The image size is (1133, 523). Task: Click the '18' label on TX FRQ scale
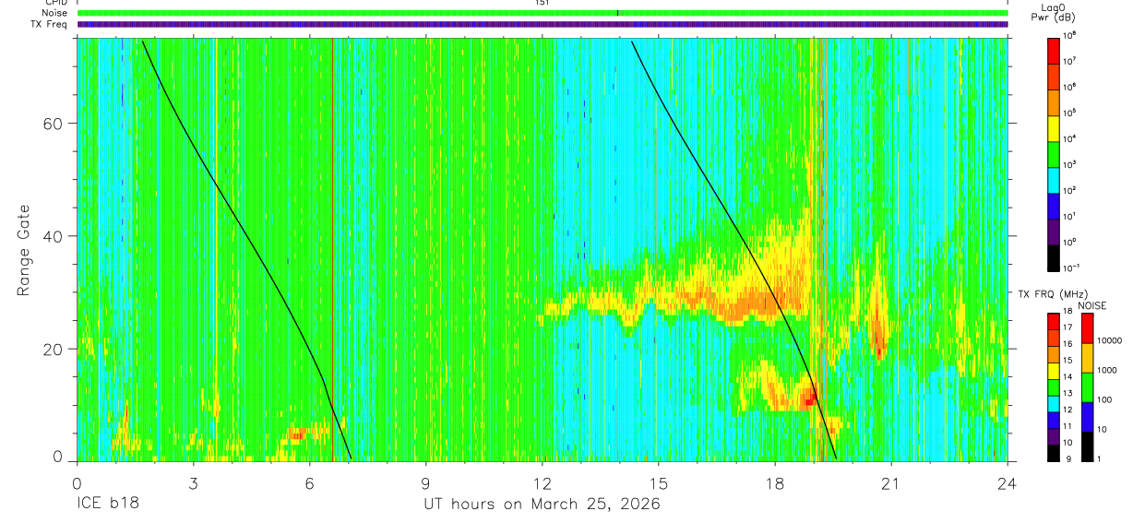click(1068, 312)
